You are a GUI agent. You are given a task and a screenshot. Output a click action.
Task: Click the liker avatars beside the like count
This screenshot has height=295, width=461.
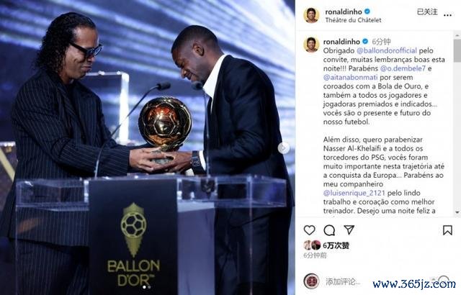click(312, 245)
